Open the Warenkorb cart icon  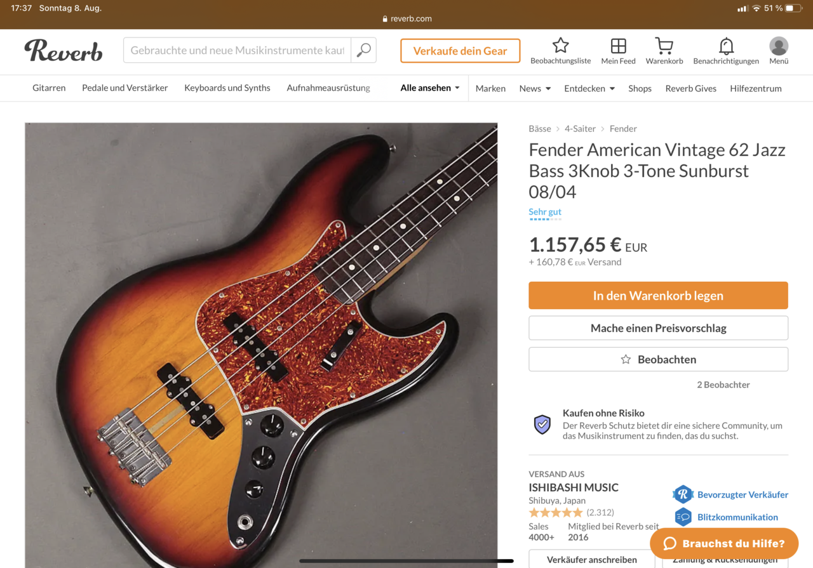tap(664, 46)
